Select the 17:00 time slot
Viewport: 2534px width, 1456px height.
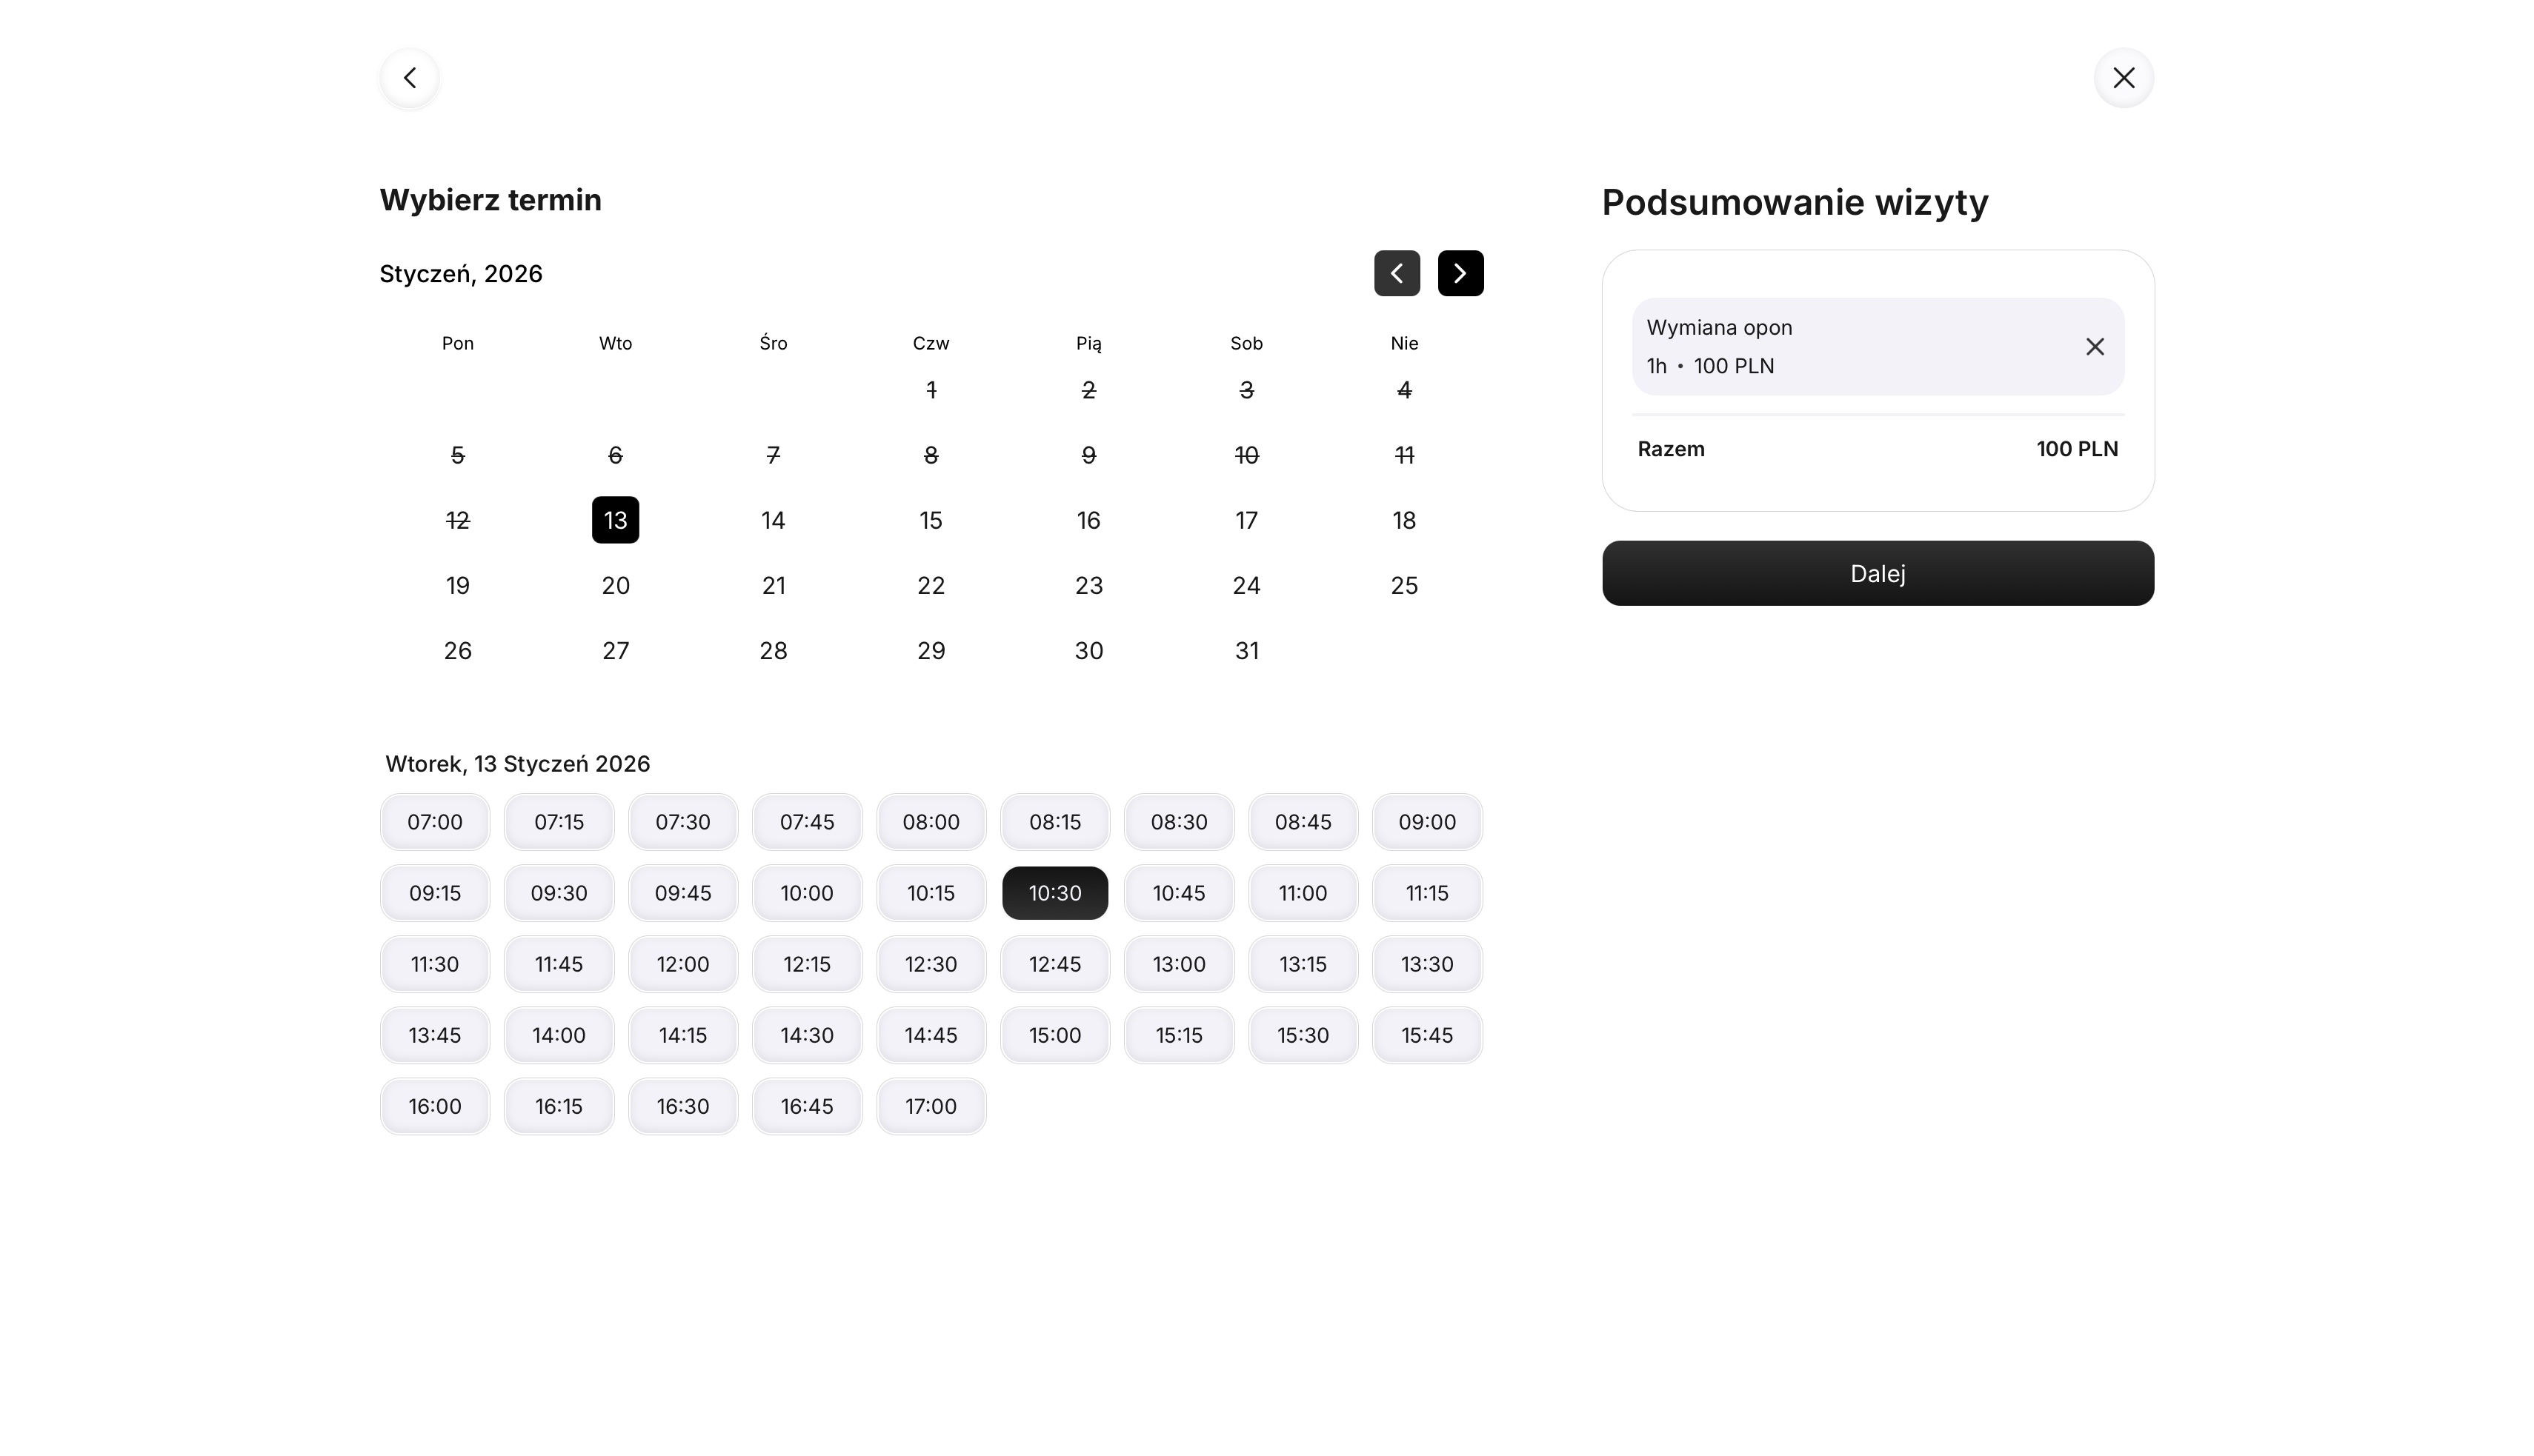coord(931,1106)
